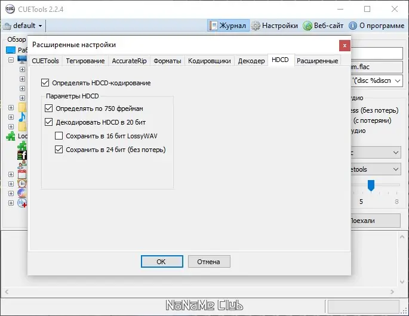
Task: Click log panel scroll-right arrow
Action: [x=392, y=292]
